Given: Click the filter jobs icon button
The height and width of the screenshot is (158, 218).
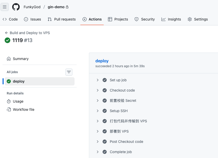Looking at the screenshot, I should pyautogui.click(x=69, y=72).
